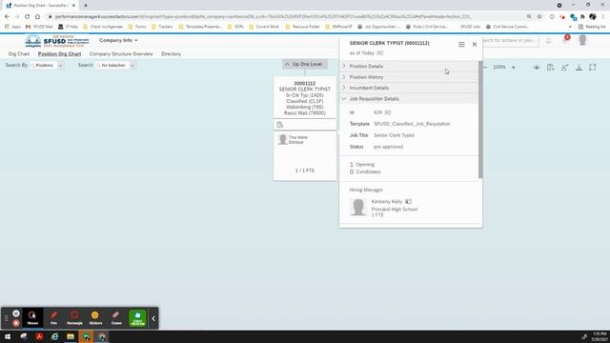Open the new tab plus button

click(86, 6)
